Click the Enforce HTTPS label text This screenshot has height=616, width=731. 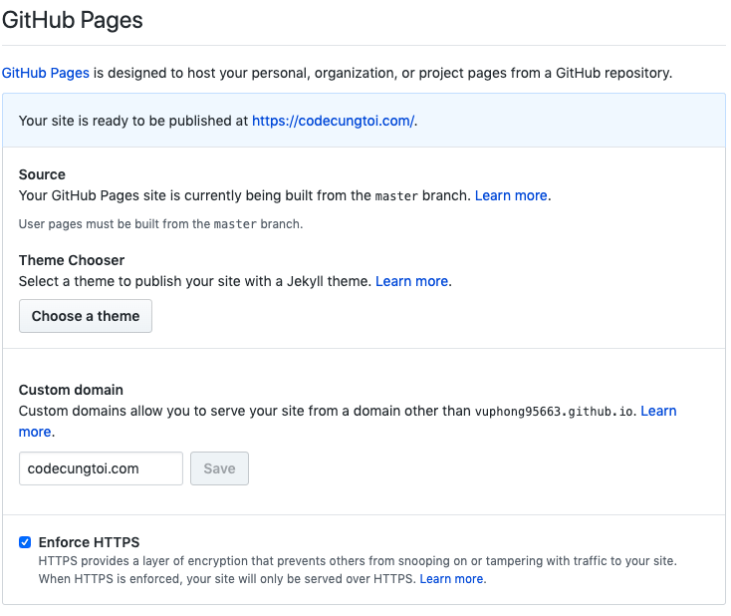(x=89, y=542)
